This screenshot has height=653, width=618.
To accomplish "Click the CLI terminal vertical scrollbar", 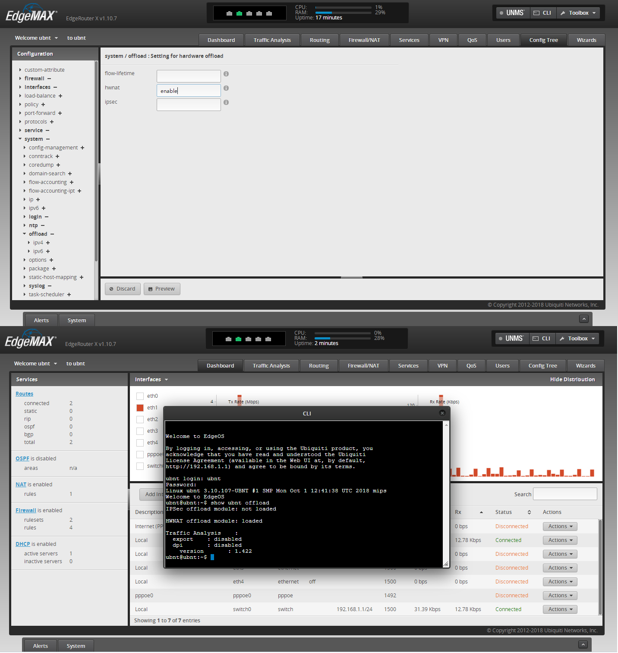I will coord(446,494).
